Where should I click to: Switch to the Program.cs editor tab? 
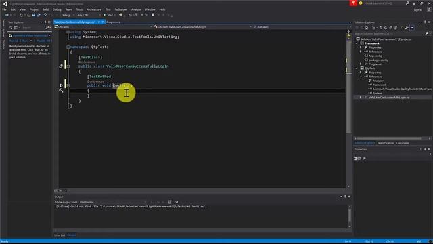(x=113, y=22)
